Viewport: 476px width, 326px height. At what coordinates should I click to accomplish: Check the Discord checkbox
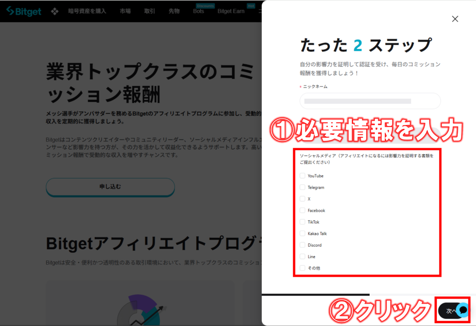coord(302,245)
